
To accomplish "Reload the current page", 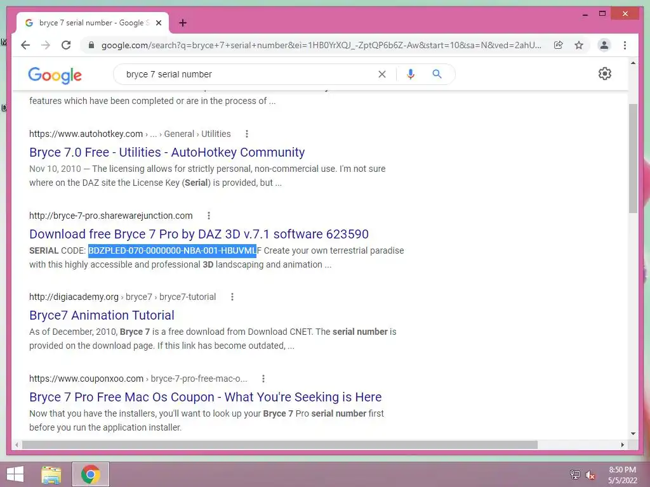I will point(66,45).
